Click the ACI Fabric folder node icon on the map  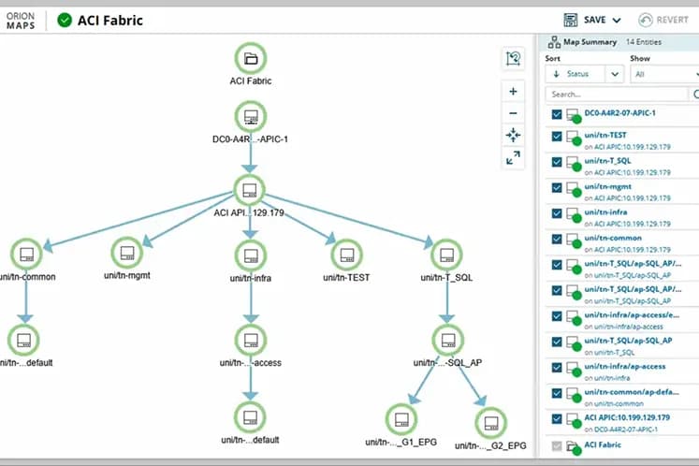pos(251,58)
